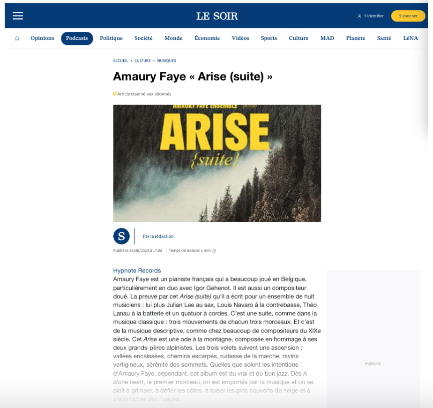Click the MUSIQUES breadcrumb link

click(x=166, y=61)
